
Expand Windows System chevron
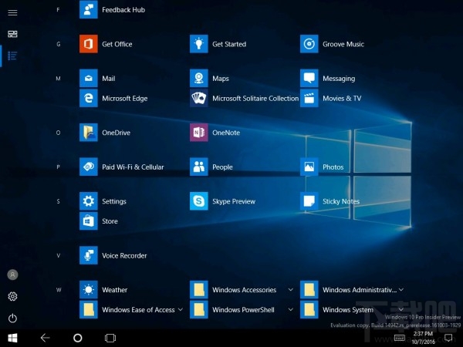pos(401,309)
